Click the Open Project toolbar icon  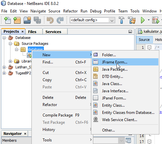pos(27,20)
